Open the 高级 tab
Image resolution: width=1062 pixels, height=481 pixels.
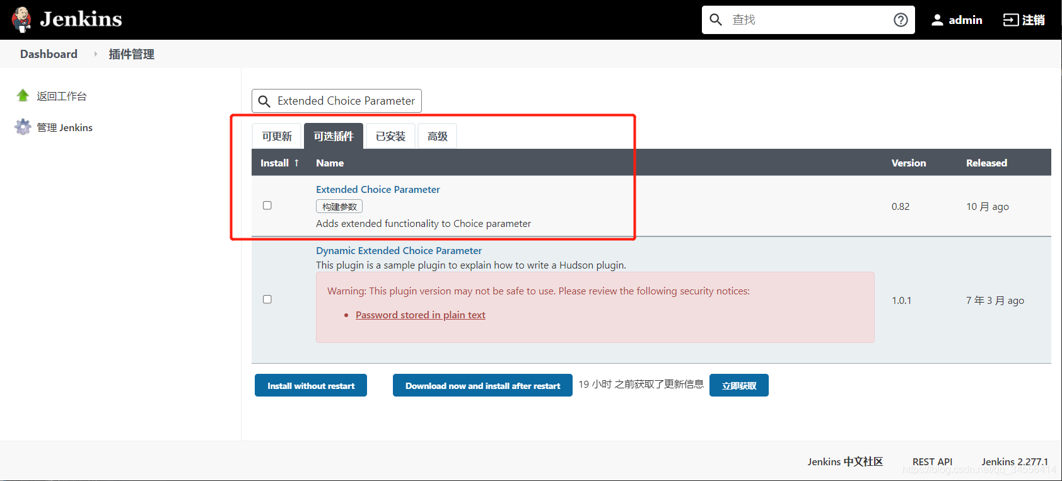coord(437,136)
